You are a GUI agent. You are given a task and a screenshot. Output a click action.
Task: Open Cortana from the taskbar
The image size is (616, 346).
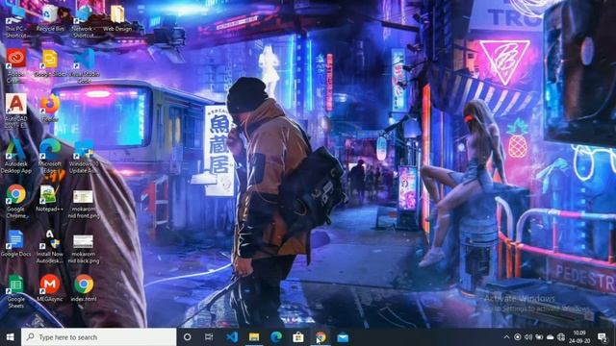click(x=188, y=337)
